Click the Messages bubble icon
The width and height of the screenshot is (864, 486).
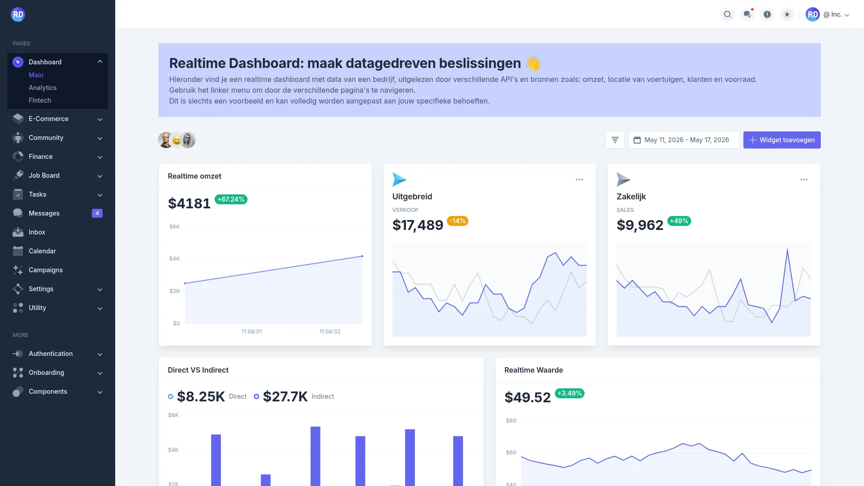[18, 213]
